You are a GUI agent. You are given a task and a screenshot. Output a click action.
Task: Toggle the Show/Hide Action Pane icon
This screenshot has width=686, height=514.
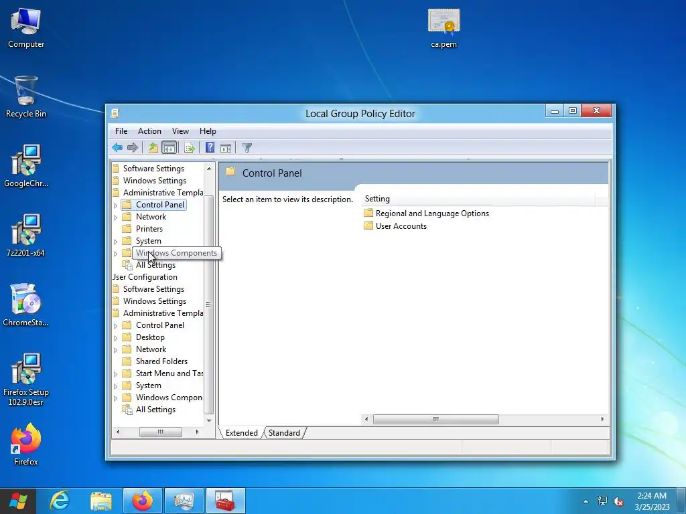click(226, 148)
